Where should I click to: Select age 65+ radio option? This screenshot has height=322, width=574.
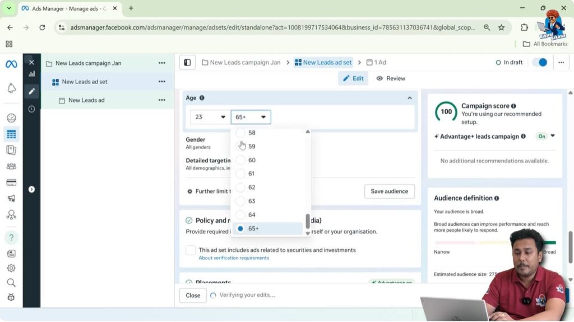(x=240, y=228)
